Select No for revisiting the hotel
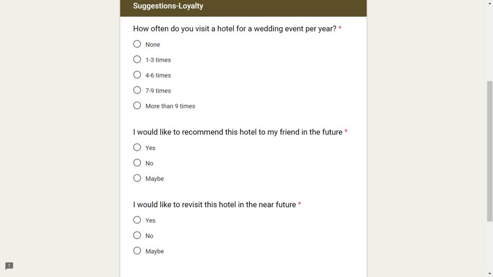The image size is (493, 277). pos(137,235)
